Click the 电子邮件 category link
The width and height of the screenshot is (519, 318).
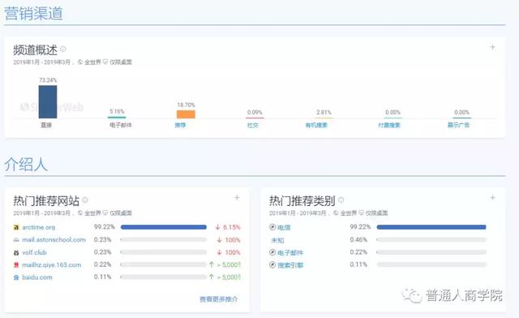(290, 253)
